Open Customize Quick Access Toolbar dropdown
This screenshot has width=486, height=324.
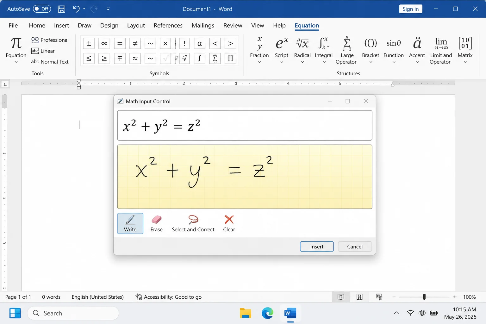(108, 9)
